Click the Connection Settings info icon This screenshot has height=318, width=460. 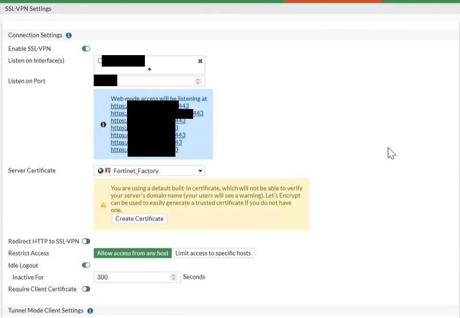pyautogui.click(x=68, y=36)
